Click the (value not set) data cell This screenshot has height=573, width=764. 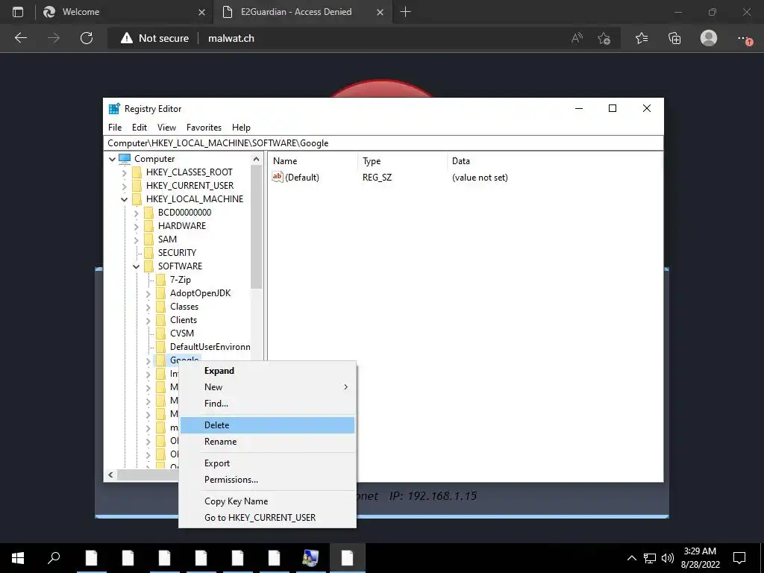pos(480,178)
